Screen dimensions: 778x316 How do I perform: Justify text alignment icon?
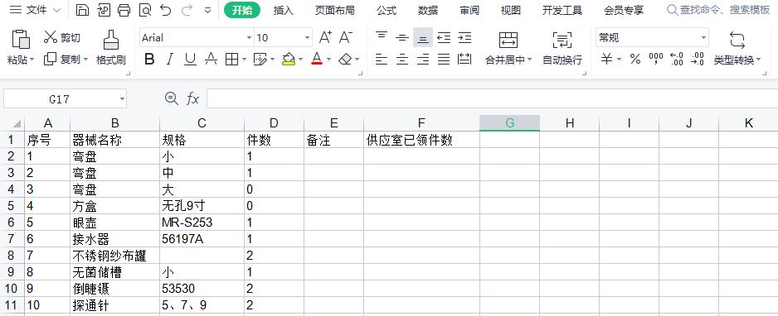pos(444,60)
